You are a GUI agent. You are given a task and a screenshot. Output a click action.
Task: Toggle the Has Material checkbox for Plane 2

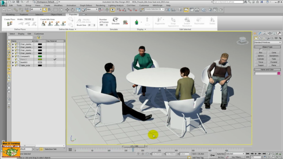pyautogui.click(x=55, y=59)
